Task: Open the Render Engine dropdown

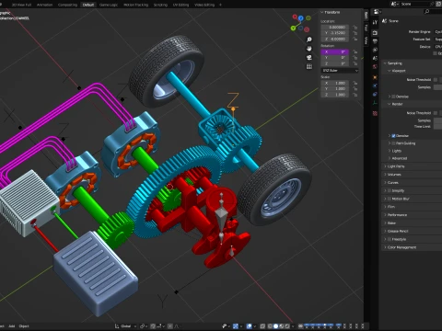Action: [x=438, y=32]
